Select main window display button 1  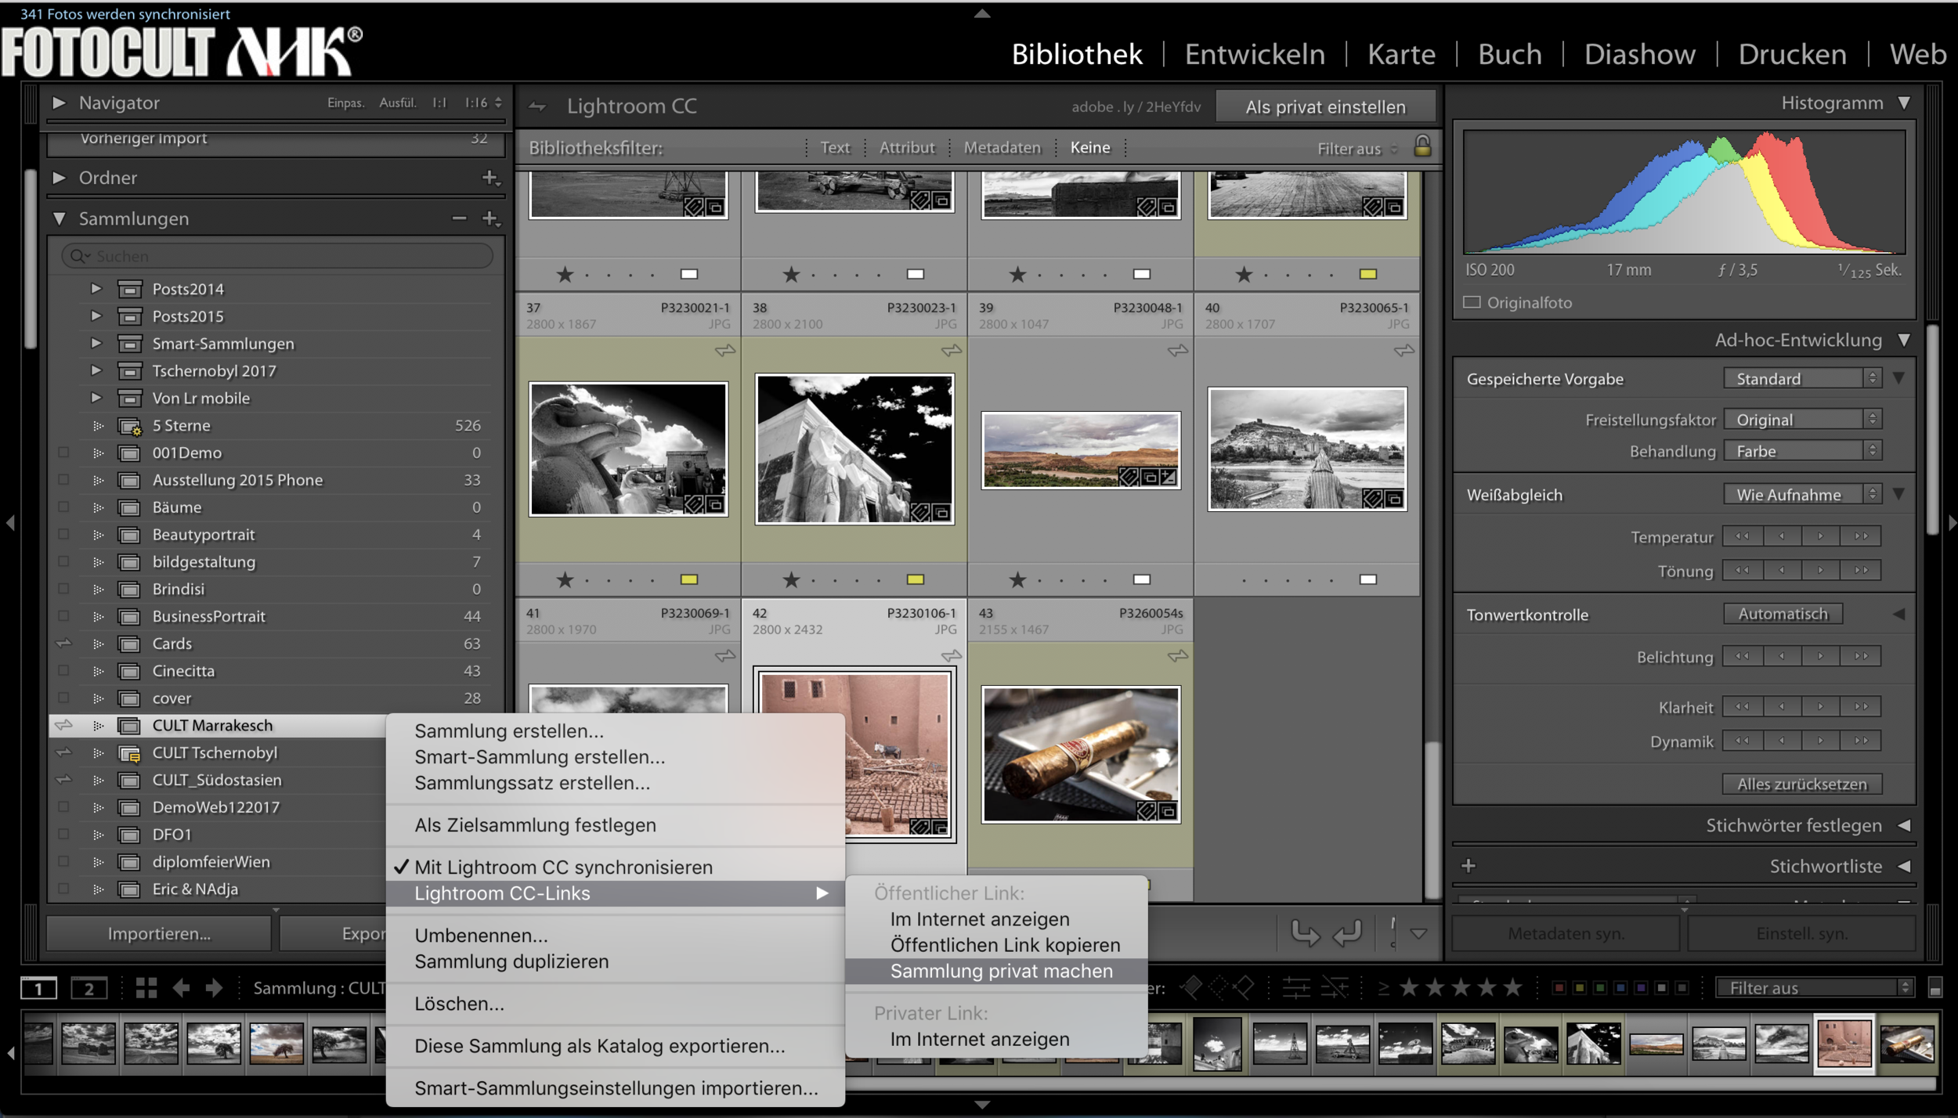click(x=38, y=989)
